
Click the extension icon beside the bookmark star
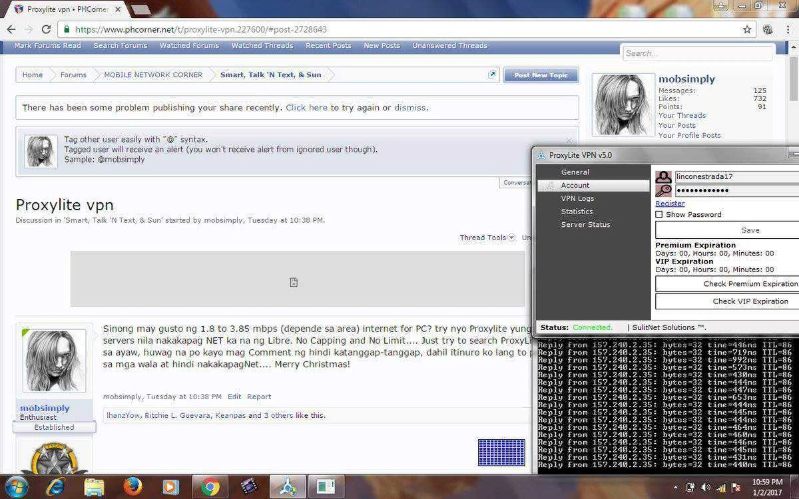pyautogui.click(x=768, y=29)
